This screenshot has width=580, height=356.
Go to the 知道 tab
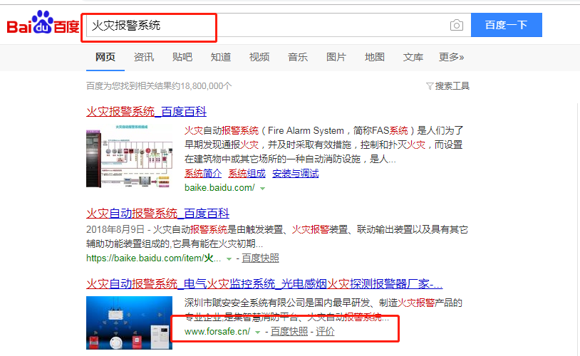pos(221,57)
